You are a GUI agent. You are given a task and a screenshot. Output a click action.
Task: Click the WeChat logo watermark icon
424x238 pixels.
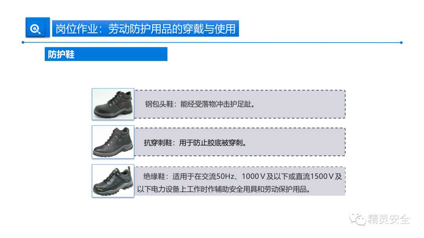click(358, 219)
